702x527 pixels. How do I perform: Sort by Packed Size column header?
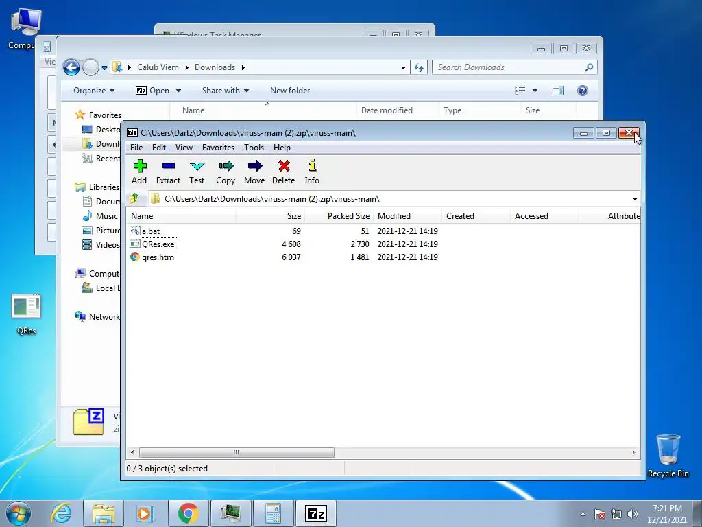(339, 216)
